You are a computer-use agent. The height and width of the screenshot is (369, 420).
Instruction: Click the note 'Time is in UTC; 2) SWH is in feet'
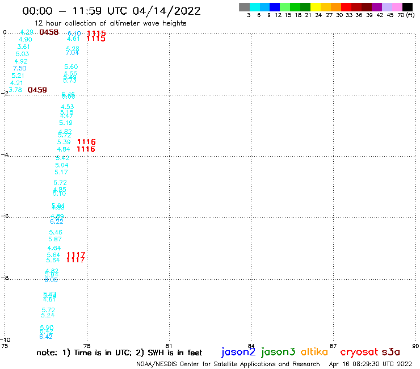point(138,353)
